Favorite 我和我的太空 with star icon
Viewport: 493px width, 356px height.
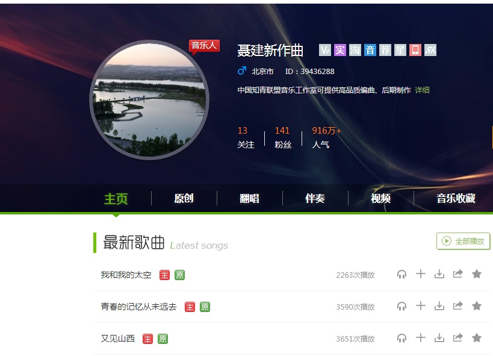point(477,274)
